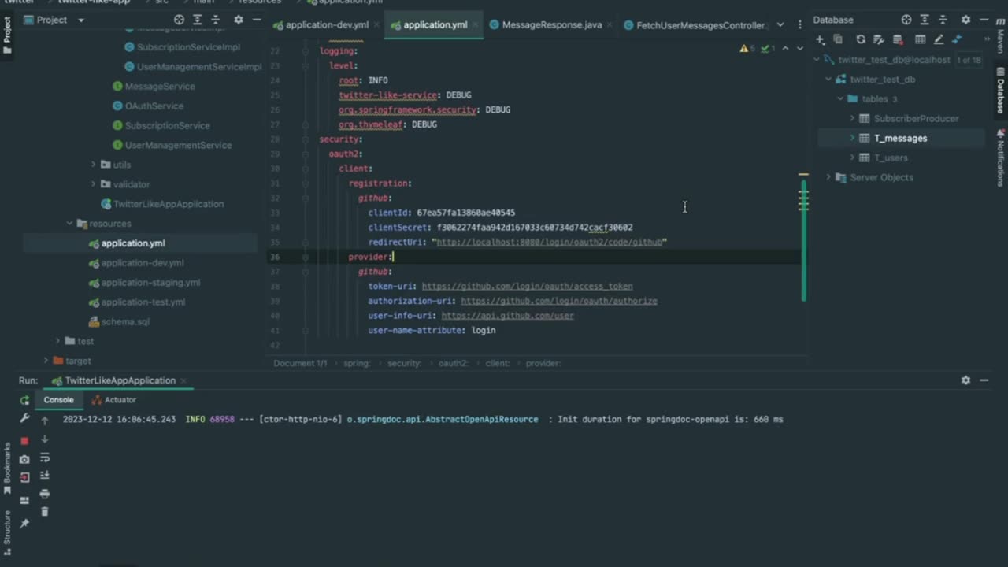Select the Actuator tab

tap(114, 400)
